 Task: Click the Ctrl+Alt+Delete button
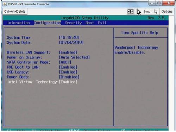click(x=15, y=12)
